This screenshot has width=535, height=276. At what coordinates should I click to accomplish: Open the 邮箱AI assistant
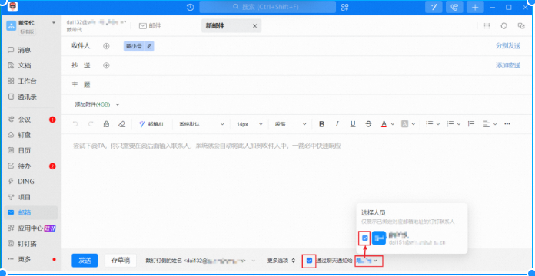pyautogui.click(x=151, y=124)
